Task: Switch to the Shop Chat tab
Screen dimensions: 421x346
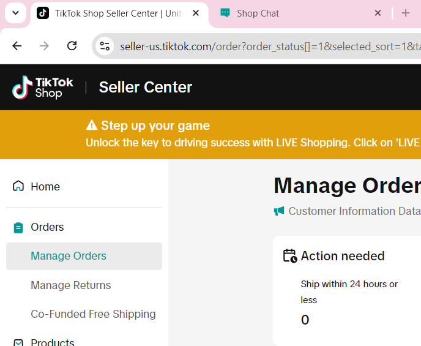Action: pos(298,13)
